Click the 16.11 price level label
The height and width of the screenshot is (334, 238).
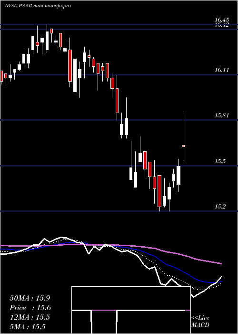[x=222, y=70]
